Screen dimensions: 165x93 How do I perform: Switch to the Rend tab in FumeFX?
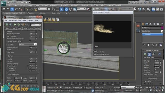click(26, 28)
